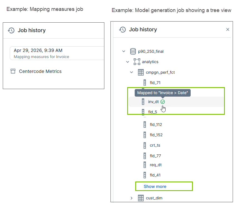Close the tree view Job history panel
236x203 pixels.
228,29
